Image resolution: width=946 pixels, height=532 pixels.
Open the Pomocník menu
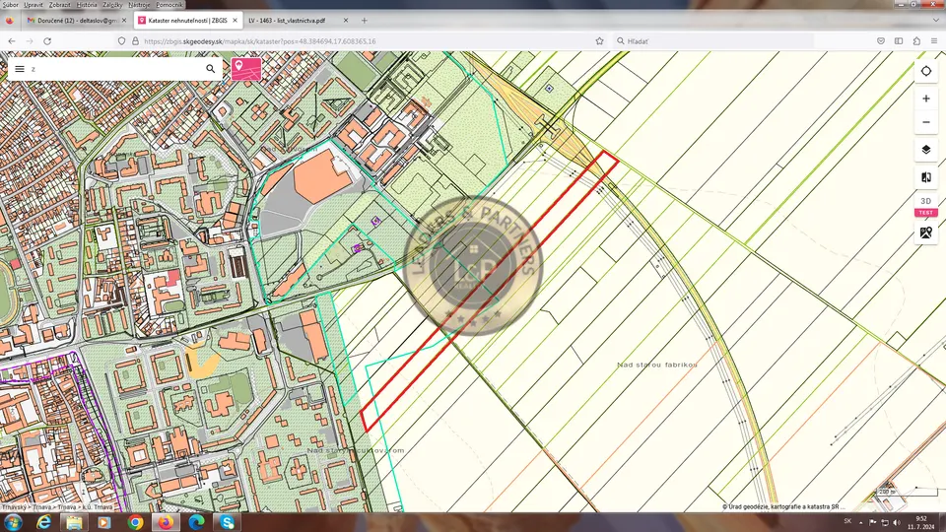(x=169, y=4)
